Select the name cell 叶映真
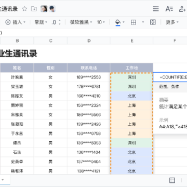187x187 pixels. coord(17,77)
